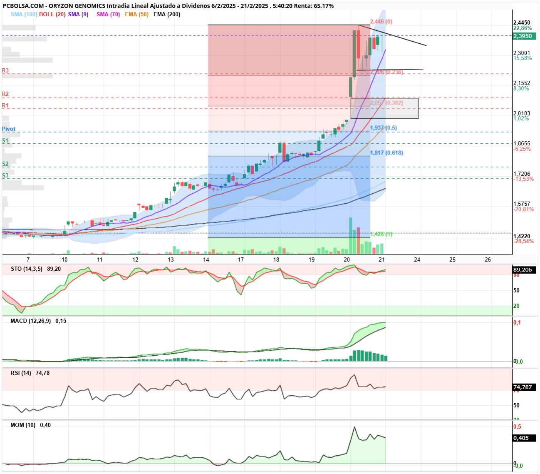
Task: Select the SMA (9) indicator label
Action: click(x=78, y=14)
